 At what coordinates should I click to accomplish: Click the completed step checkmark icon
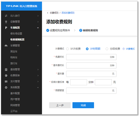point(48,30)
